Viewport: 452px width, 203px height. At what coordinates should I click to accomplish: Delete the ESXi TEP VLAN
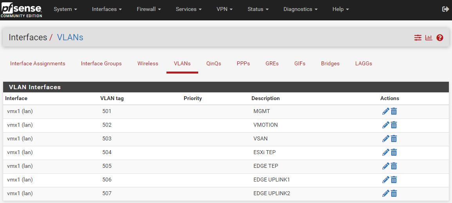coord(394,153)
